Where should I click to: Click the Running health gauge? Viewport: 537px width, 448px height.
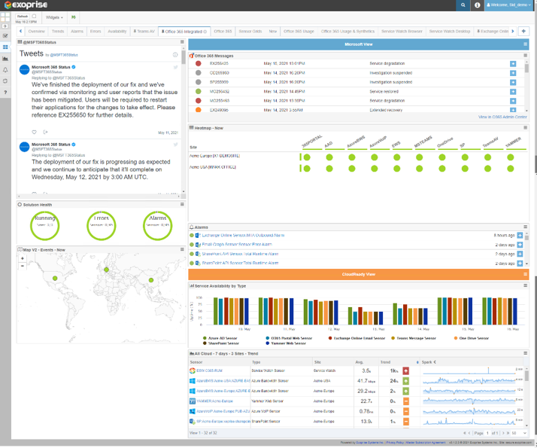[45, 226]
